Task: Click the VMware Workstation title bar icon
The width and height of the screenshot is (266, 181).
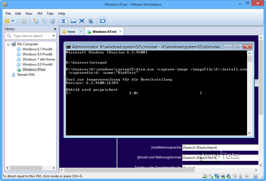Action: pos(5,4)
